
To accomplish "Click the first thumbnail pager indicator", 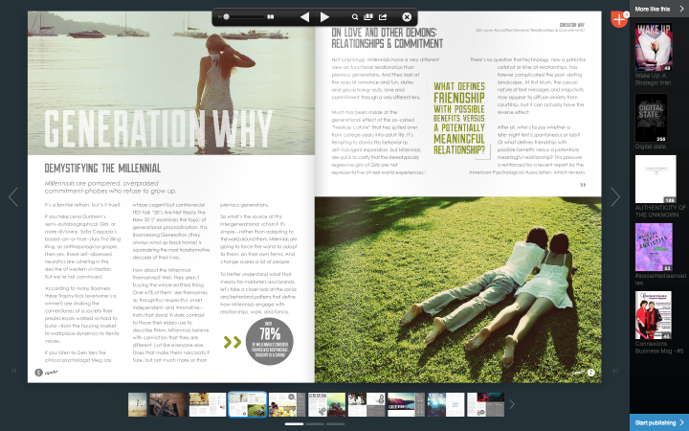I will click(x=295, y=424).
